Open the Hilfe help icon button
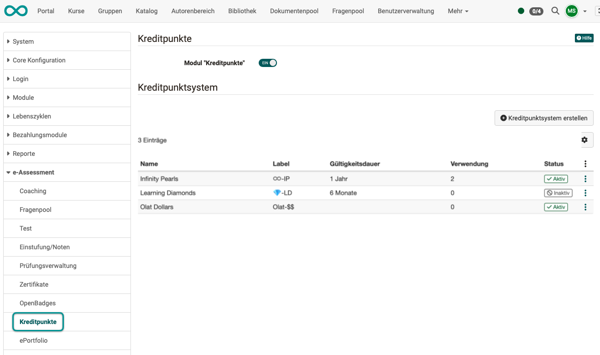 click(x=584, y=38)
